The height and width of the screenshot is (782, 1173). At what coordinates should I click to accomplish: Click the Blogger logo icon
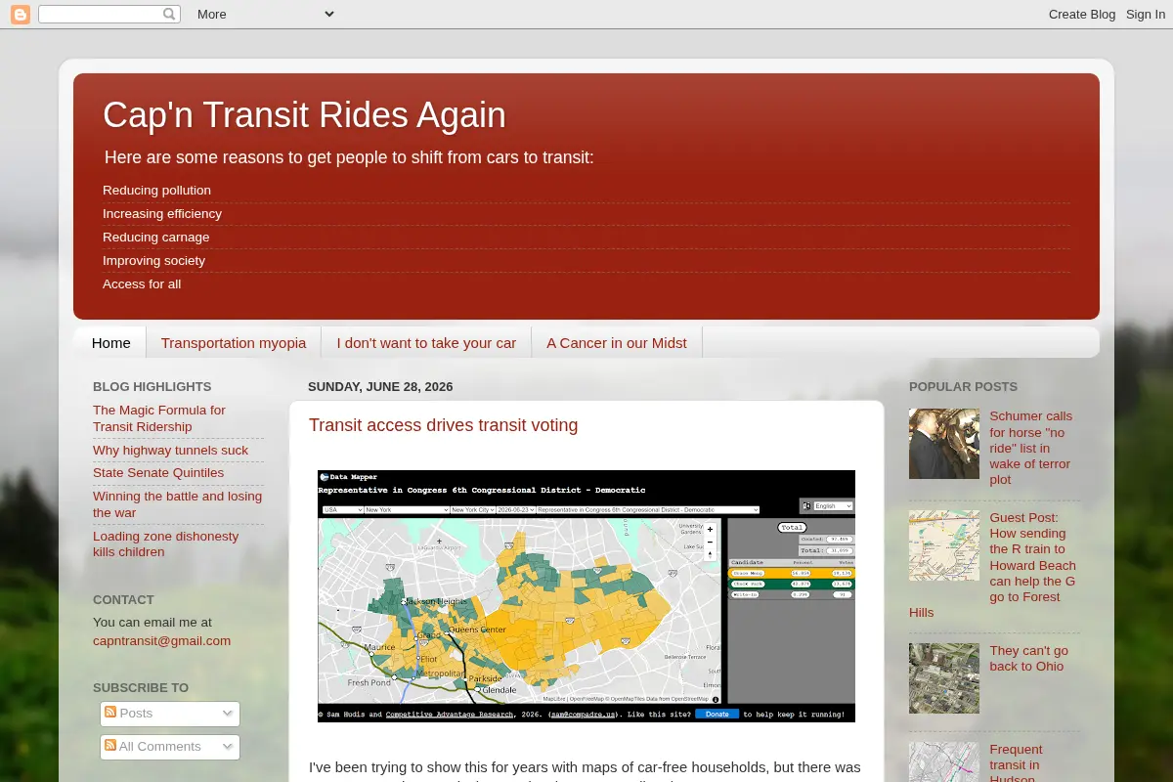21,15
